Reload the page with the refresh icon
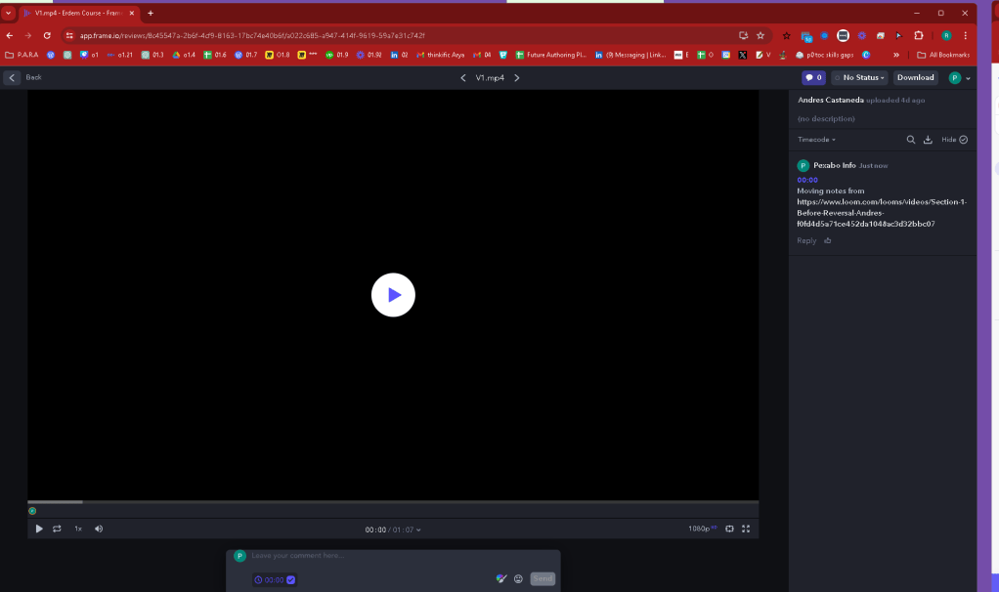 click(x=47, y=35)
